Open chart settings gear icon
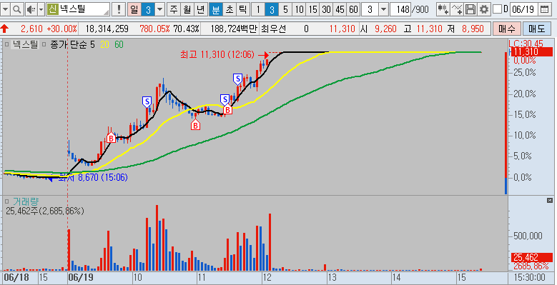The height and width of the screenshot is (285, 557). point(483,9)
